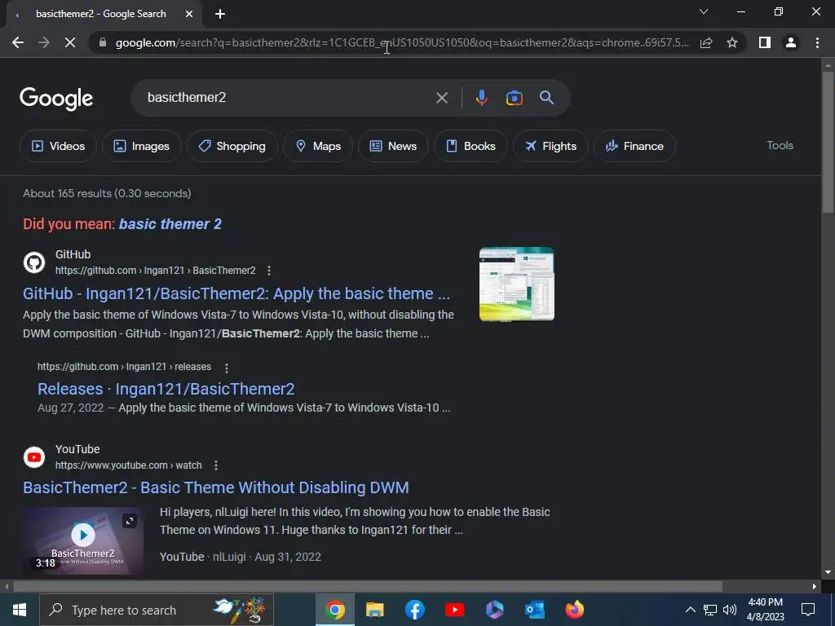
Task: Click inside the basicthemer2 search field
Action: point(288,98)
